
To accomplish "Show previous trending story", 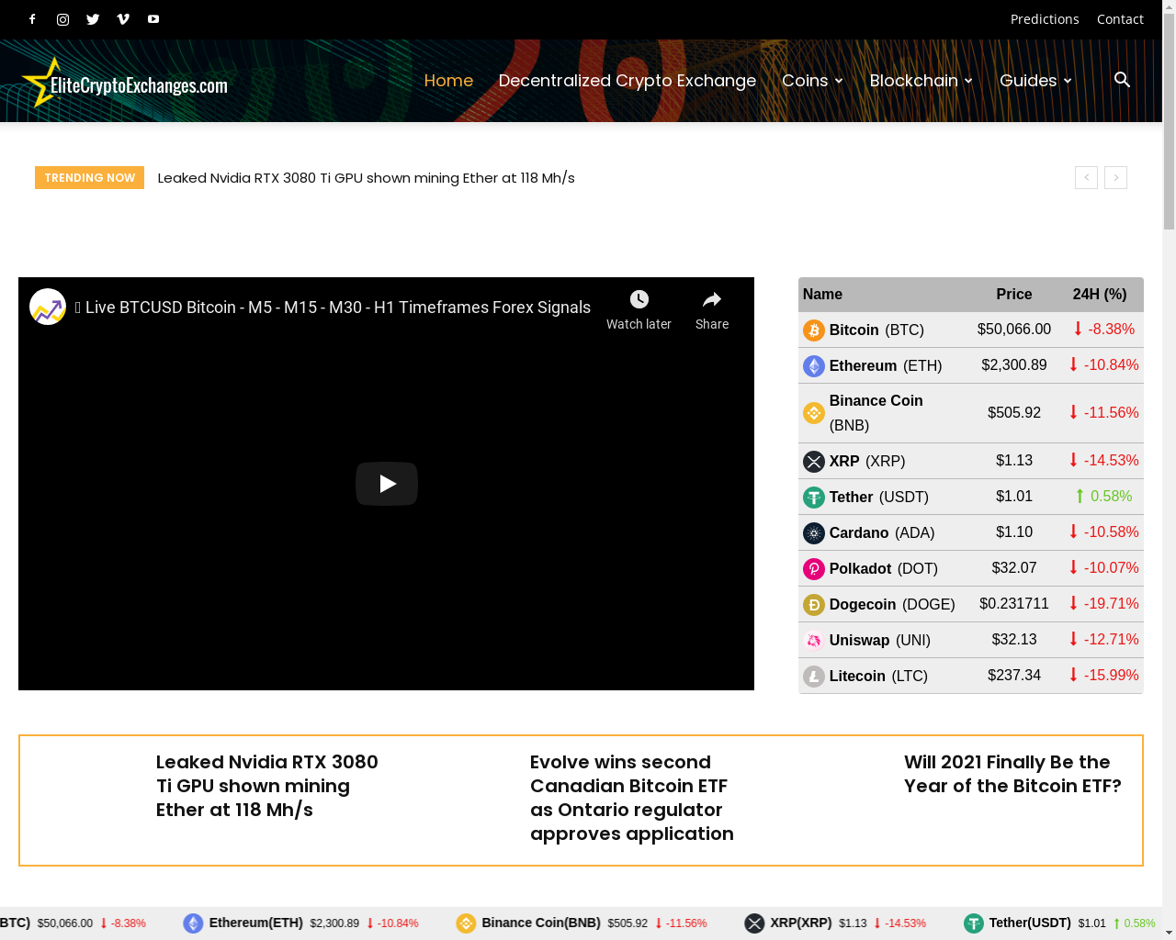I will 1086,177.
